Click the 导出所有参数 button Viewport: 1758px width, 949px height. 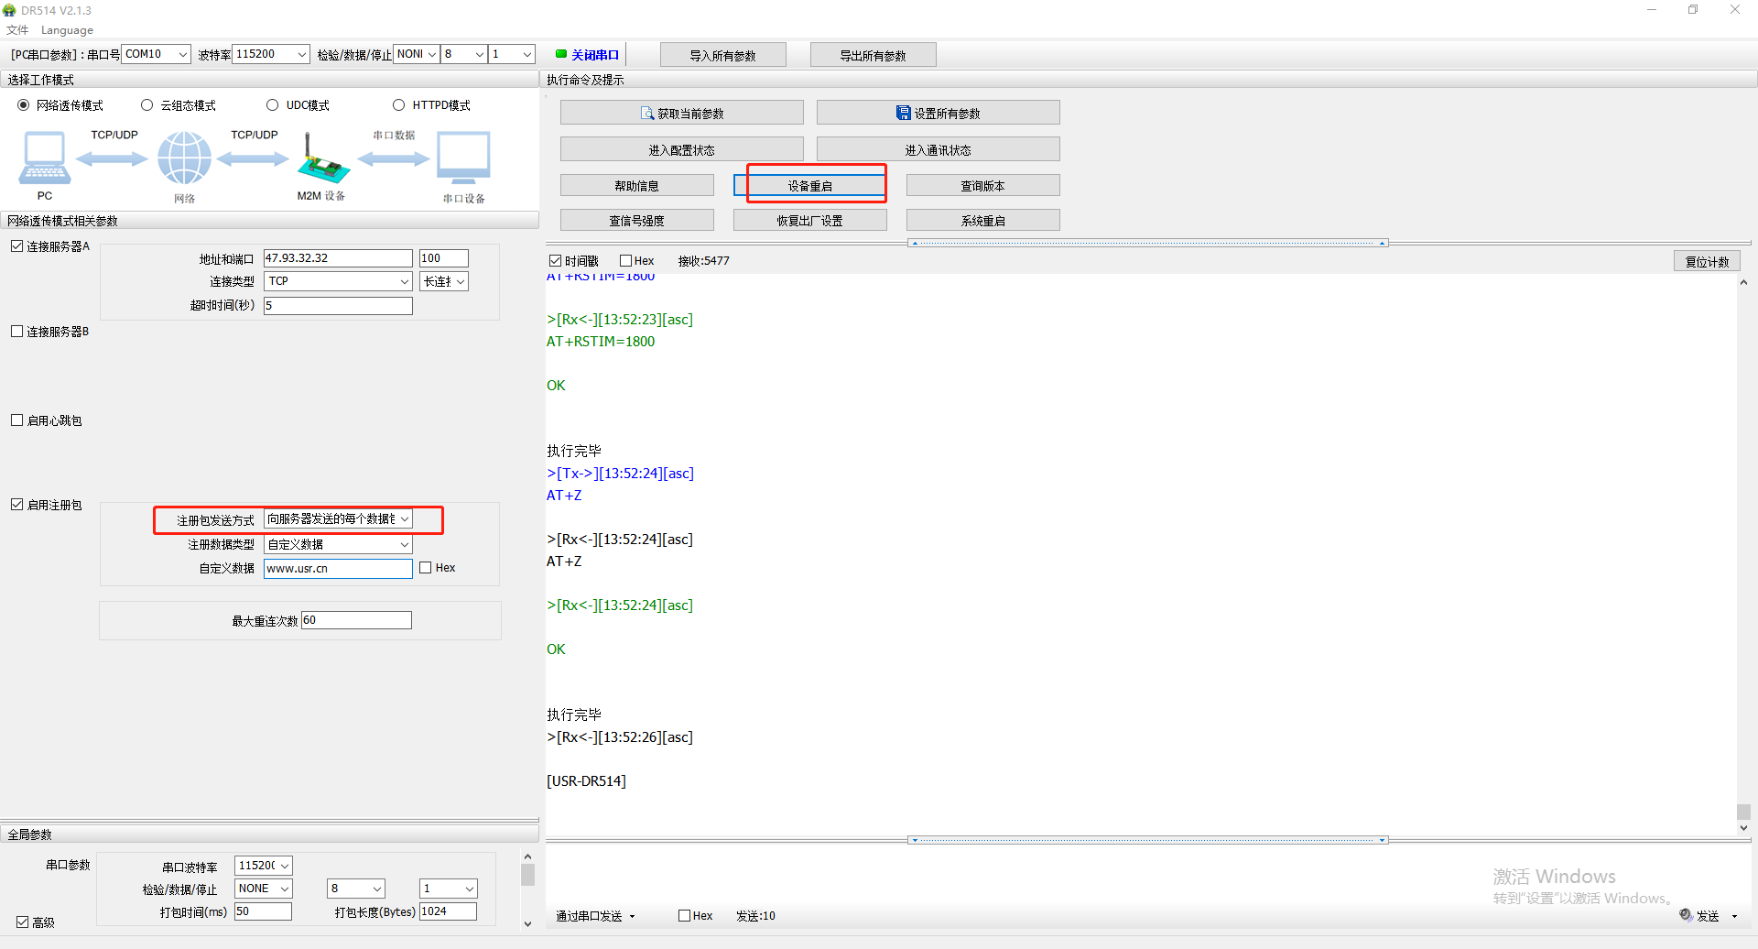pyautogui.click(x=873, y=55)
